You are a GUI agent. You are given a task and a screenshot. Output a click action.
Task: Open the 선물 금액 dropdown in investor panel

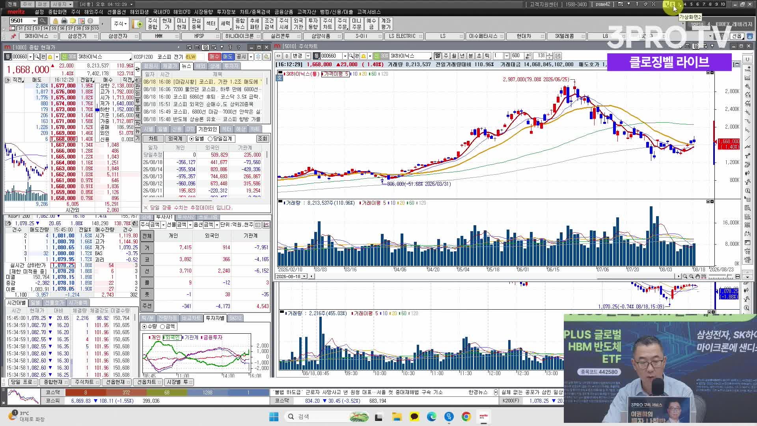[190, 225]
